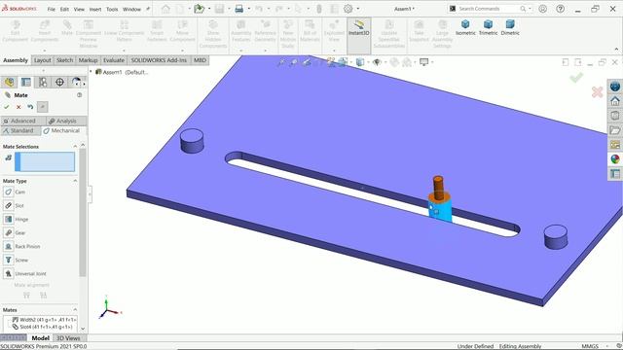Switch to Isometric view
Viewport: 623px width, 350px height.
(465, 28)
